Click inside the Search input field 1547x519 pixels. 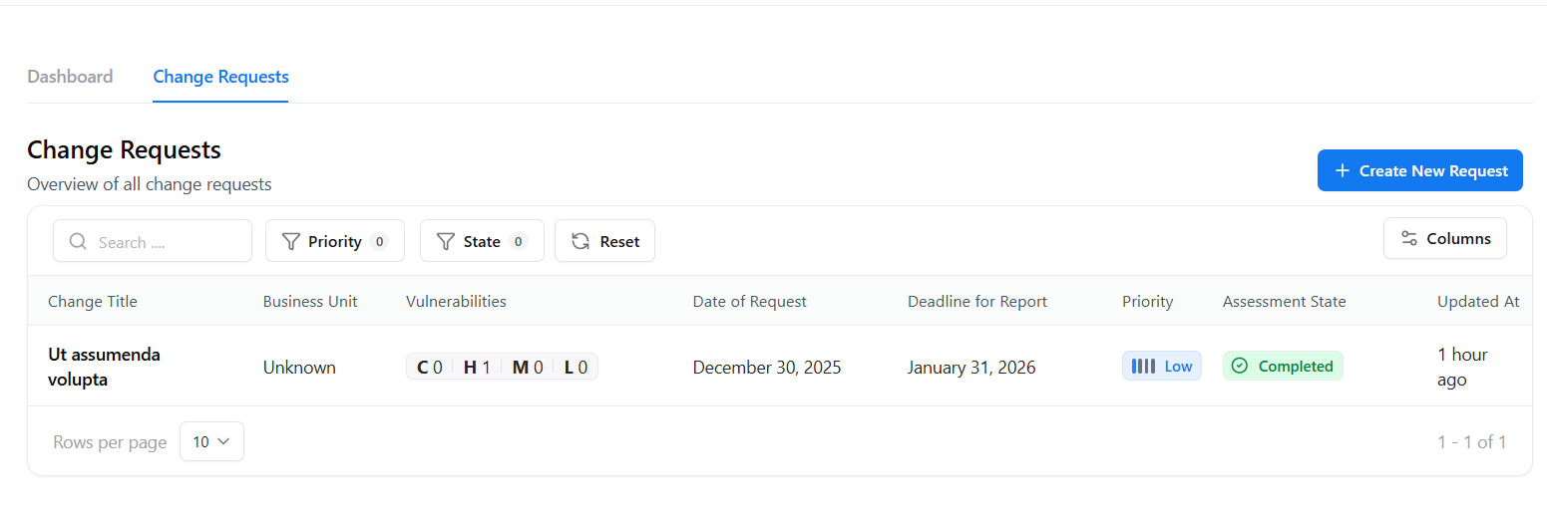(x=168, y=242)
